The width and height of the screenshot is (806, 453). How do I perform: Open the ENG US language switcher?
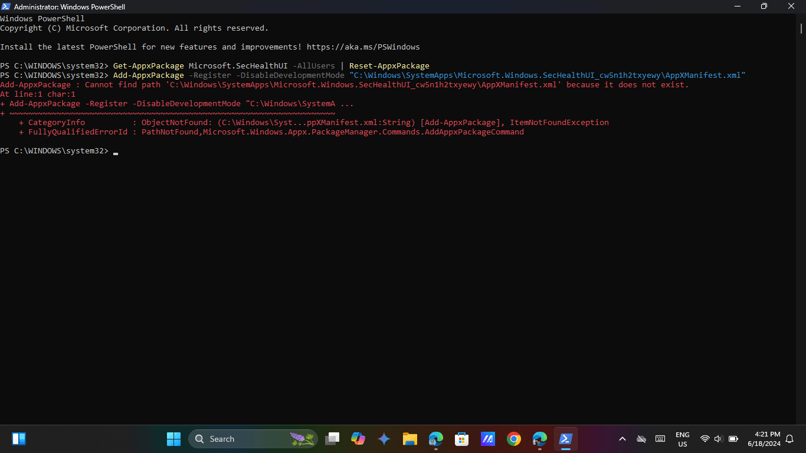click(x=682, y=439)
